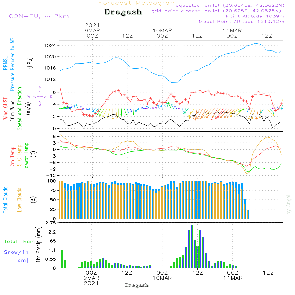The image size is (295, 295).
Task: Click the 'Speed and Direction' green label
Action: click(19, 109)
